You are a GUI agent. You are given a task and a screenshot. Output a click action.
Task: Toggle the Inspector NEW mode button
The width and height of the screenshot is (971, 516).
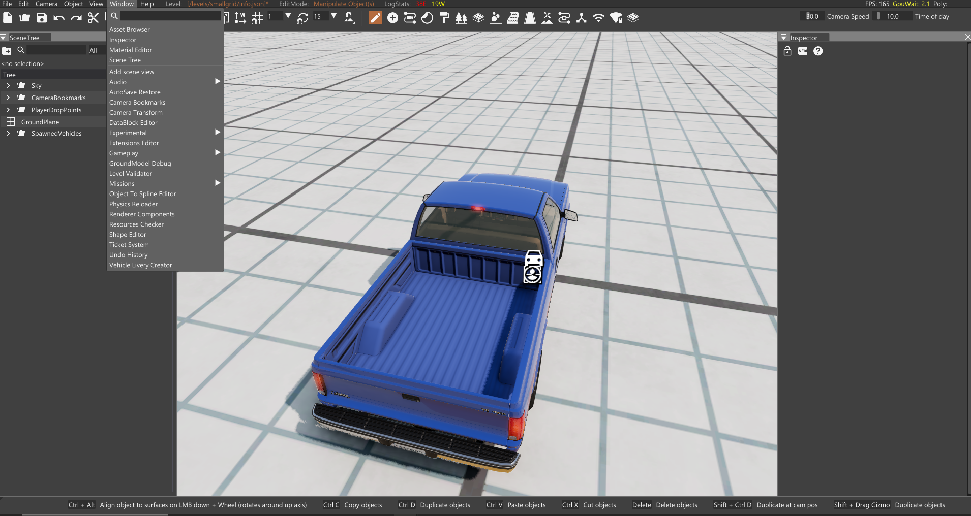(803, 51)
